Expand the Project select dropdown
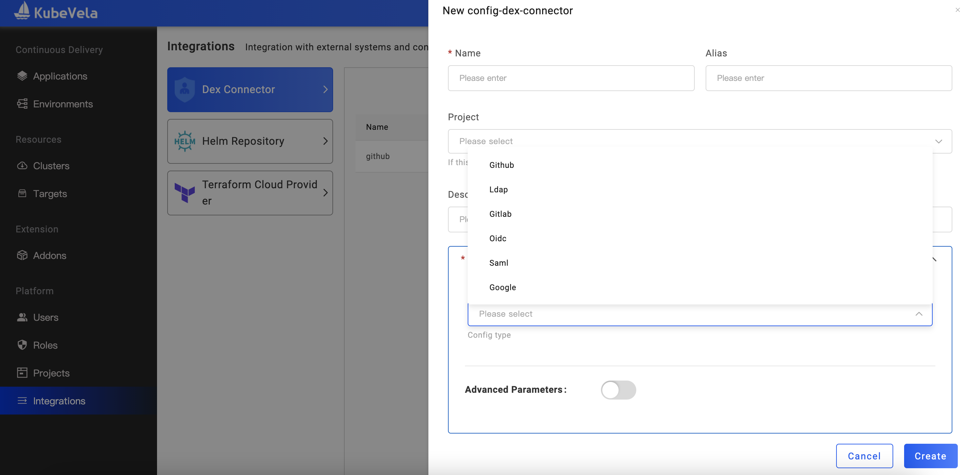Screen dimensions: 968x475 pyautogui.click(x=699, y=141)
